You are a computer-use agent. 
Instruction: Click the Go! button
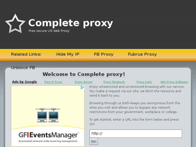(94, 141)
